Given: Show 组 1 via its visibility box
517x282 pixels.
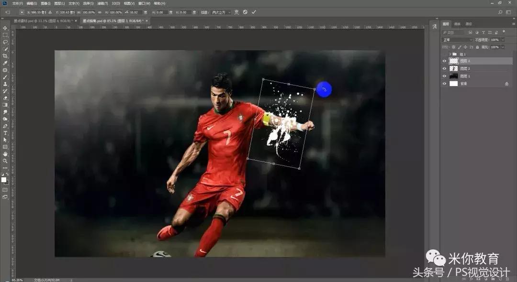Looking at the screenshot, I should click(x=444, y=54).
